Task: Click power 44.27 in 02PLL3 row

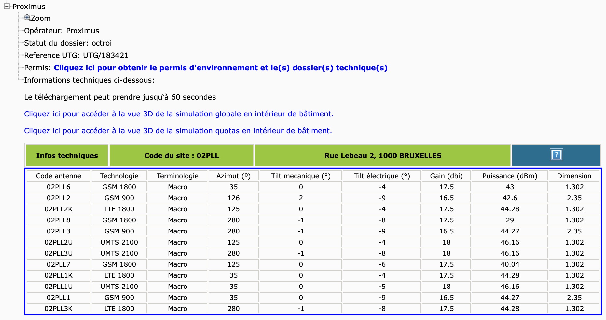Action: coord(510,231)
